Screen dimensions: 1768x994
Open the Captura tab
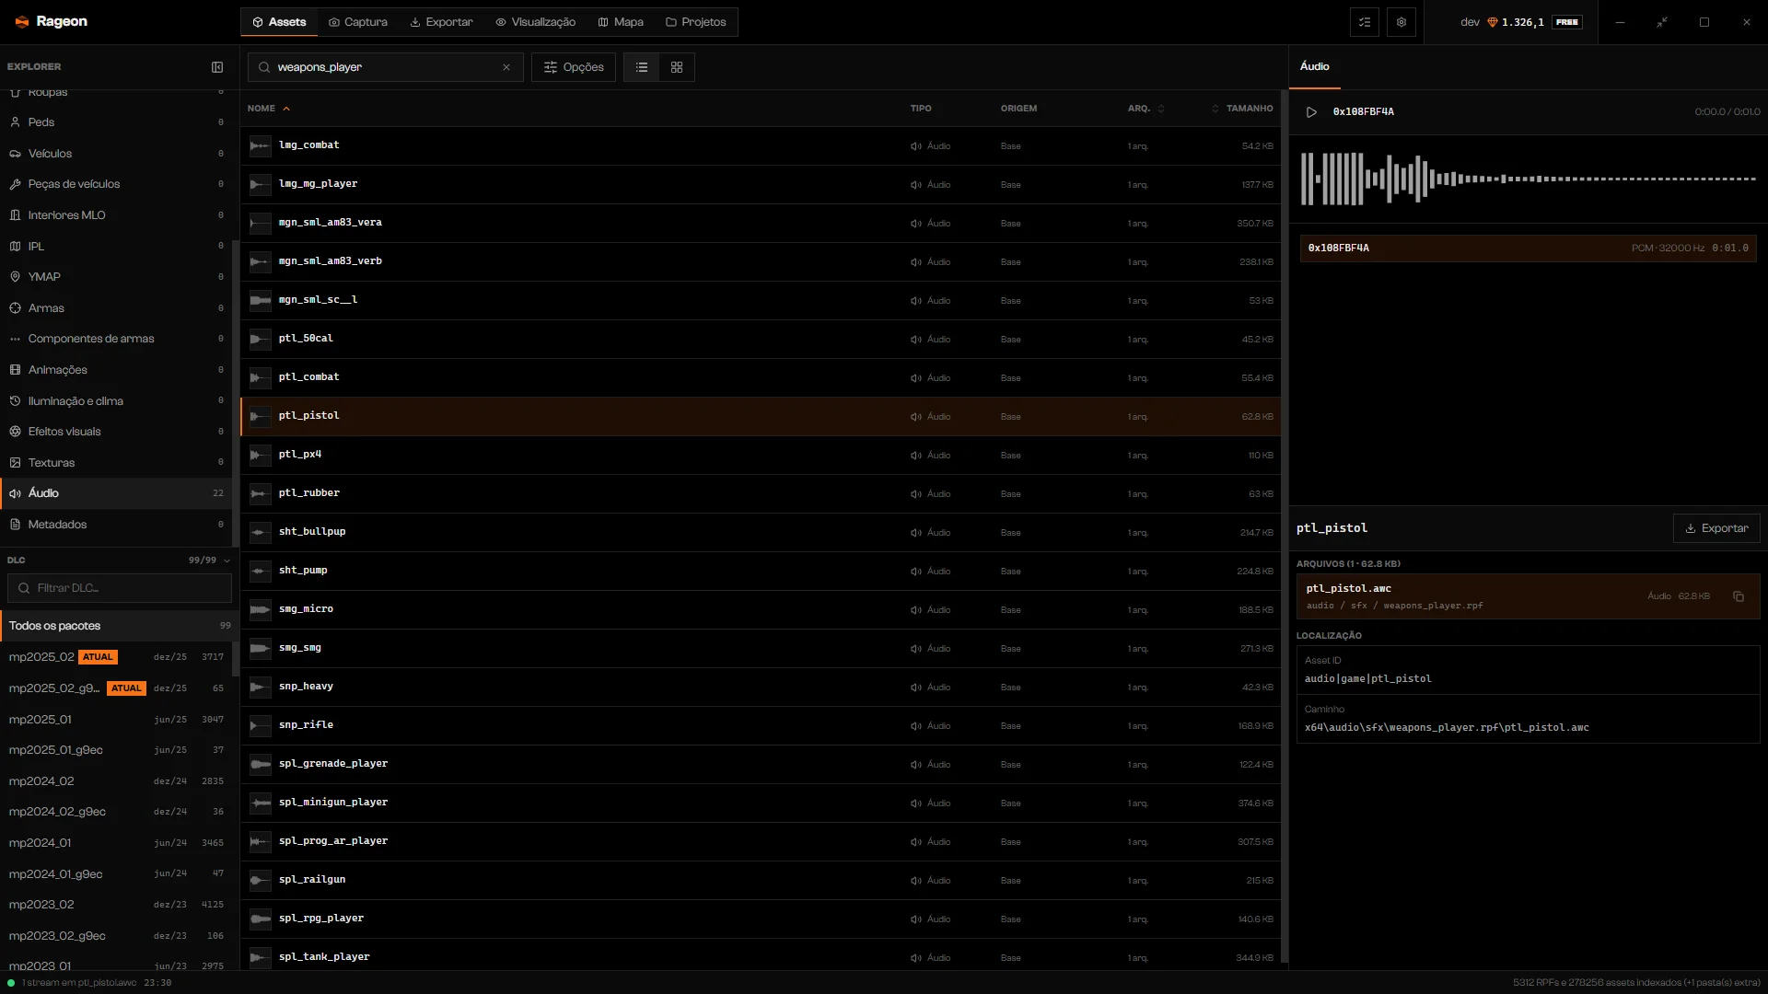tap(358, 22)
